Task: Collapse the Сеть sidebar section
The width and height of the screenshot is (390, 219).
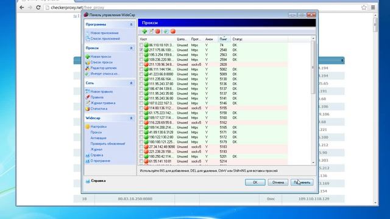Action: tap(131, 83)
